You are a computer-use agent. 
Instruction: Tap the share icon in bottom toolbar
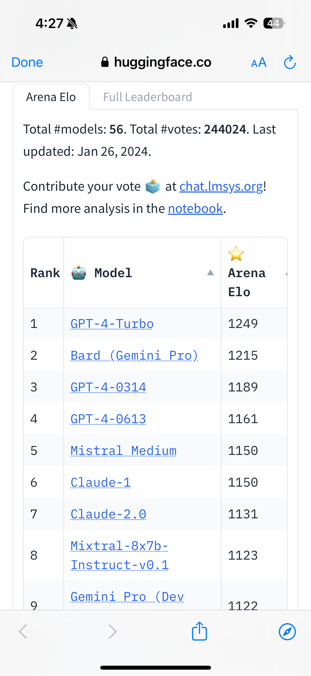(x=199, y=631)
